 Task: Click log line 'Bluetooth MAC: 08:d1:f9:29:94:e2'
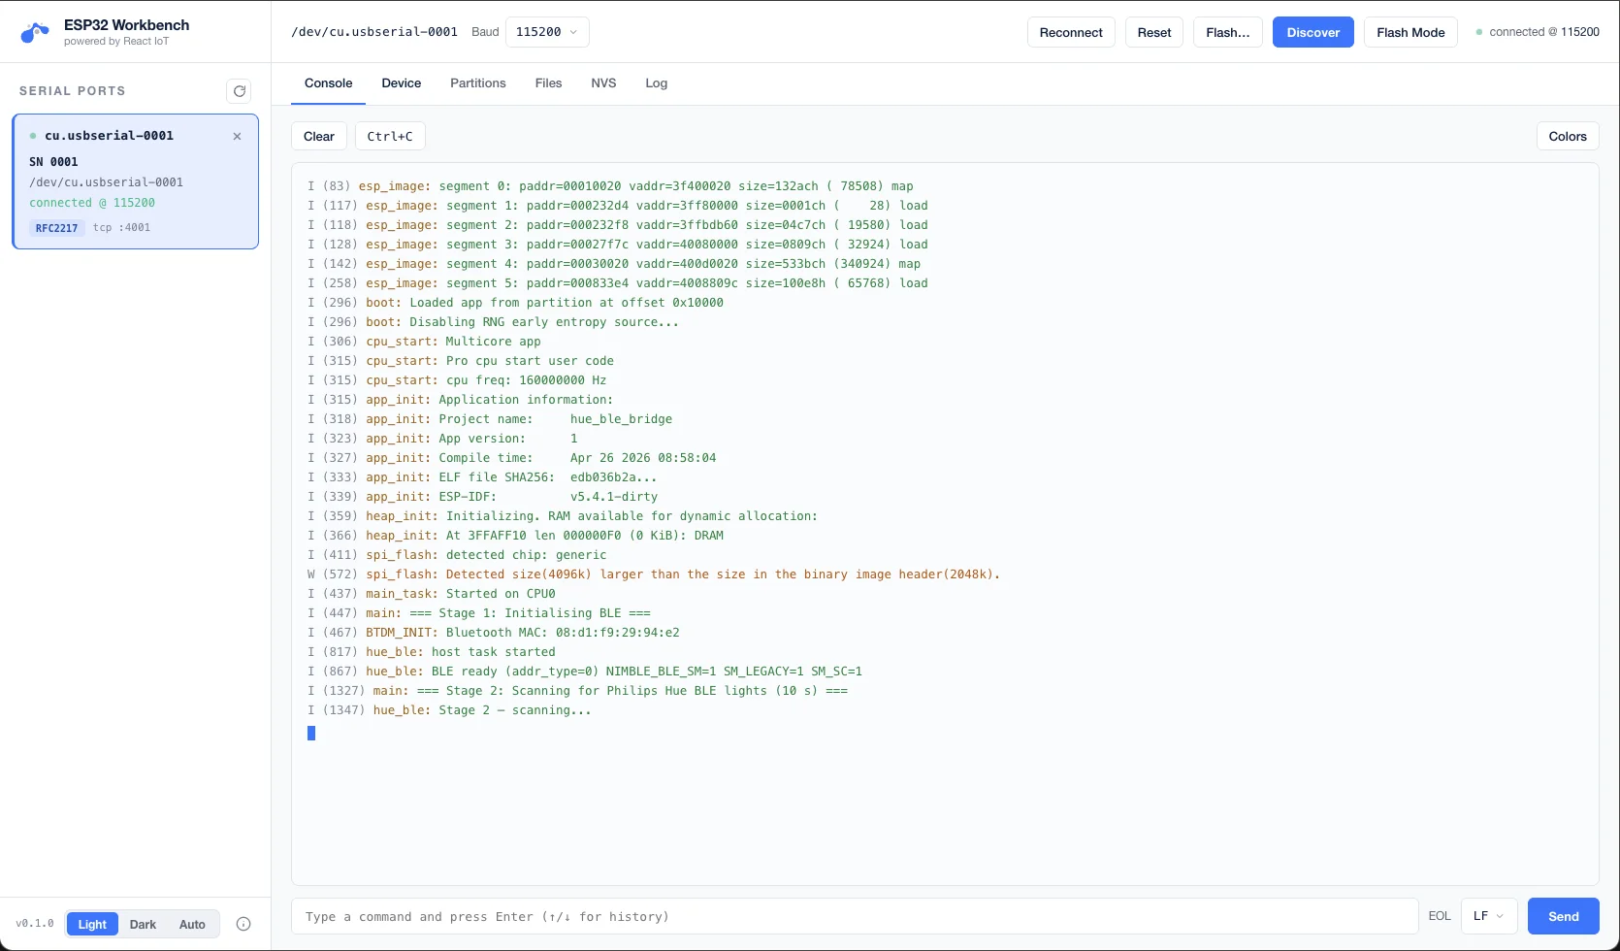[x=494, y=633]
